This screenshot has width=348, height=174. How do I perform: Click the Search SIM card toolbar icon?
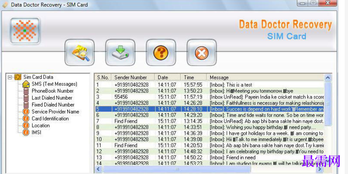tap(80, 53)
